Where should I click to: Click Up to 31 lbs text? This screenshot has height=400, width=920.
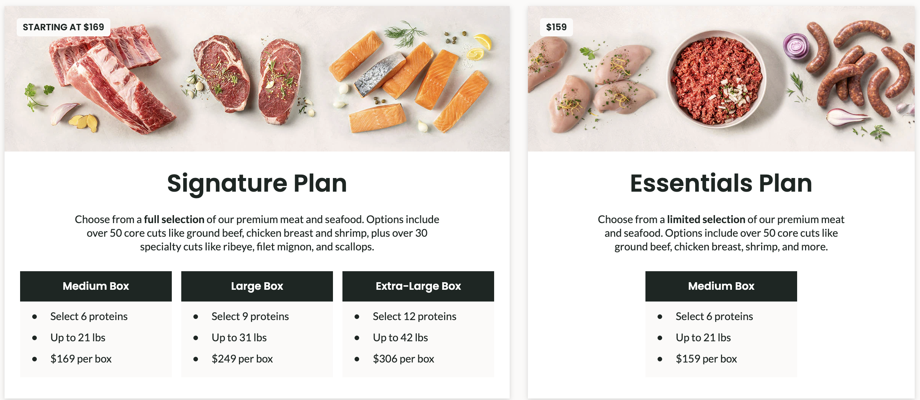tap(239, 337)
